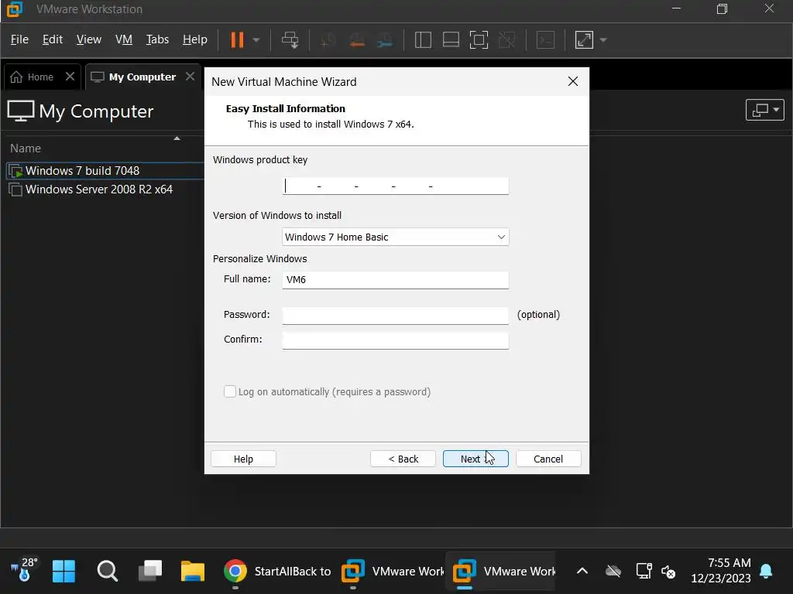Close the Home tab
The width and height of the screenshot is (793, 594).
tap(70, 77)
